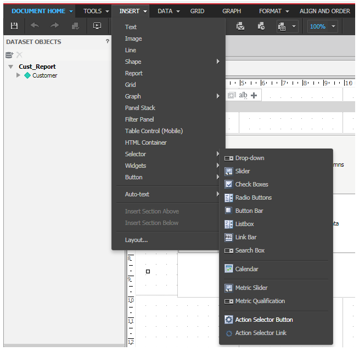The height and width of the screenshot is (351, 359).
Task: Choose the Listbox selector
Action: (244, 224)
